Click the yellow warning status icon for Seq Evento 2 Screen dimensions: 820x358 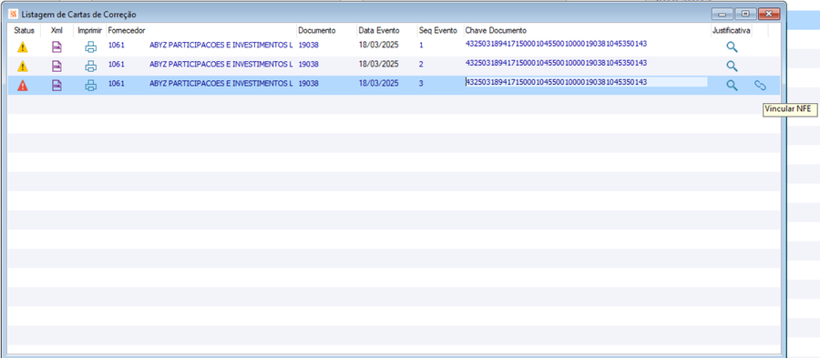23,66
